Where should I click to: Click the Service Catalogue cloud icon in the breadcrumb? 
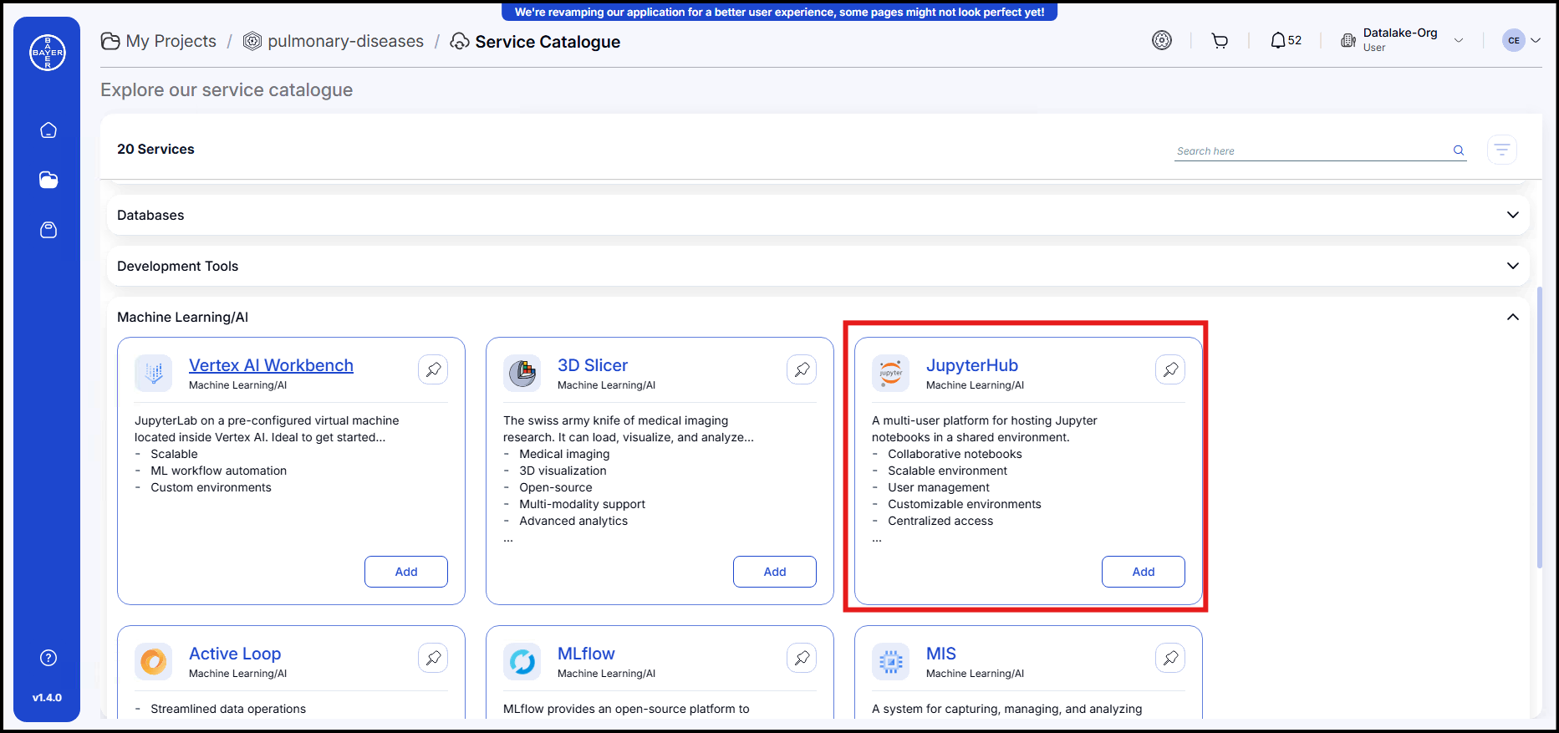point(459,41)
